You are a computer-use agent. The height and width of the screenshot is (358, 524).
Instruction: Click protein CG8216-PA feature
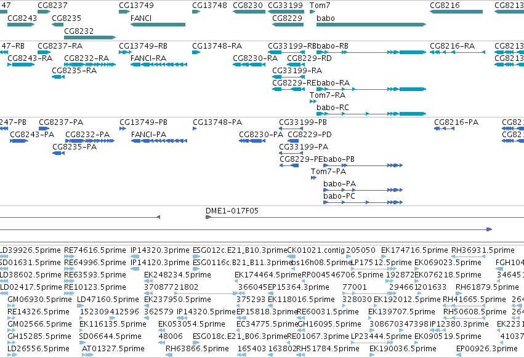pos(444,129)
